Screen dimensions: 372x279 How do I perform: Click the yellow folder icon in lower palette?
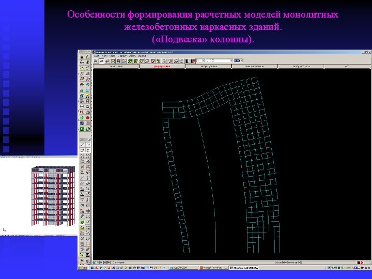[x=82, y=227]
